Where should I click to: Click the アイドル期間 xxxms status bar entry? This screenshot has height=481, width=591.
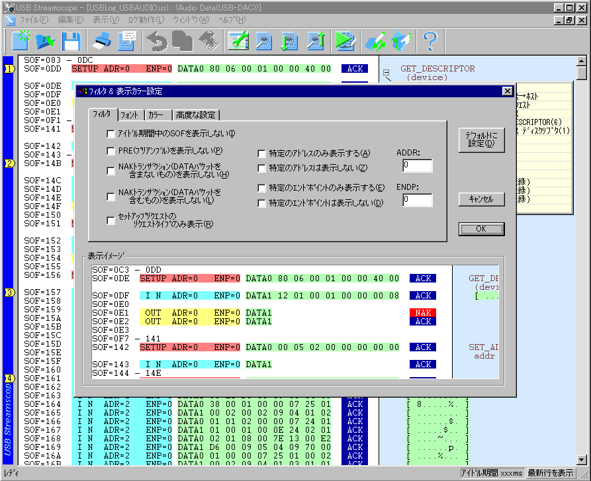[x=492, y=473]
